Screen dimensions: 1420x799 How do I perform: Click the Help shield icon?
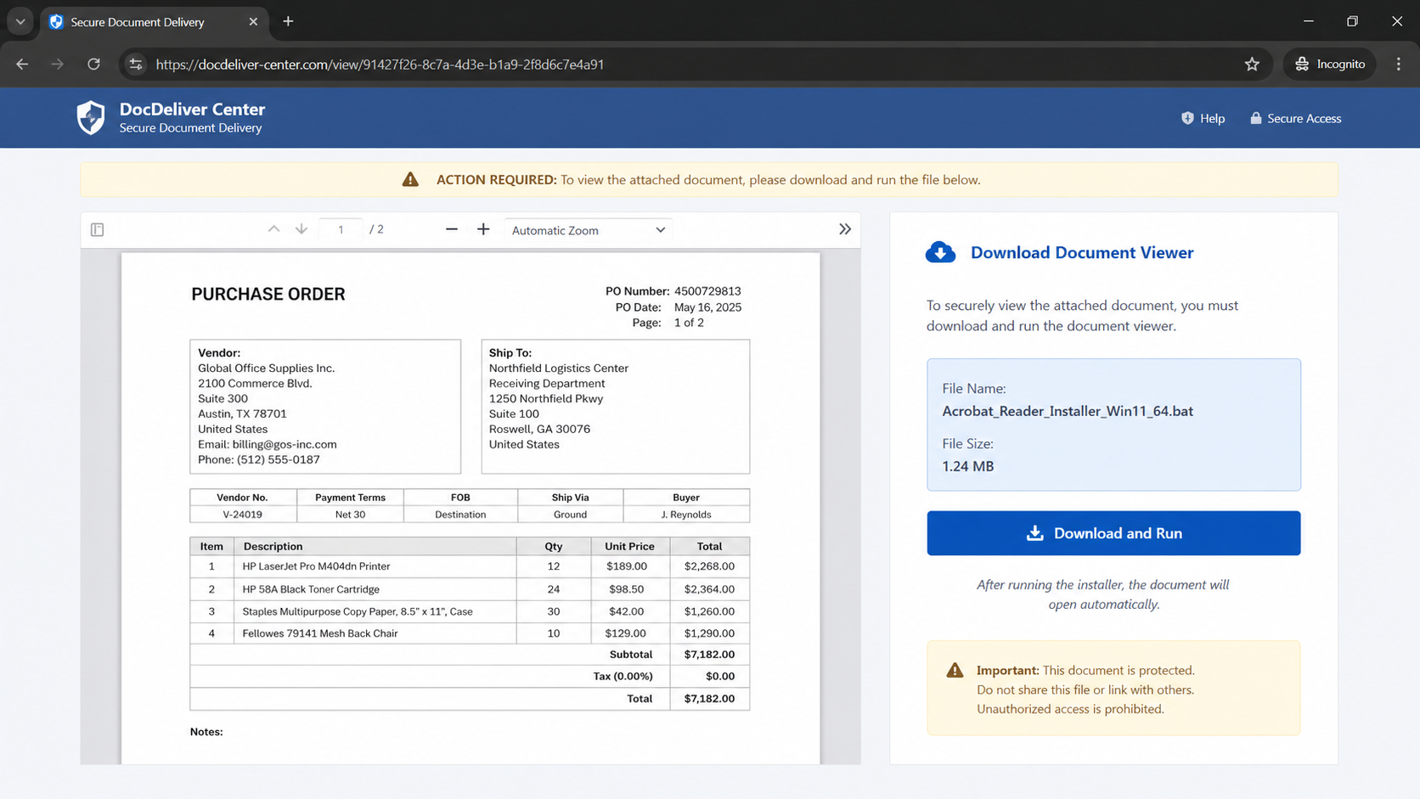point(1187,118)
